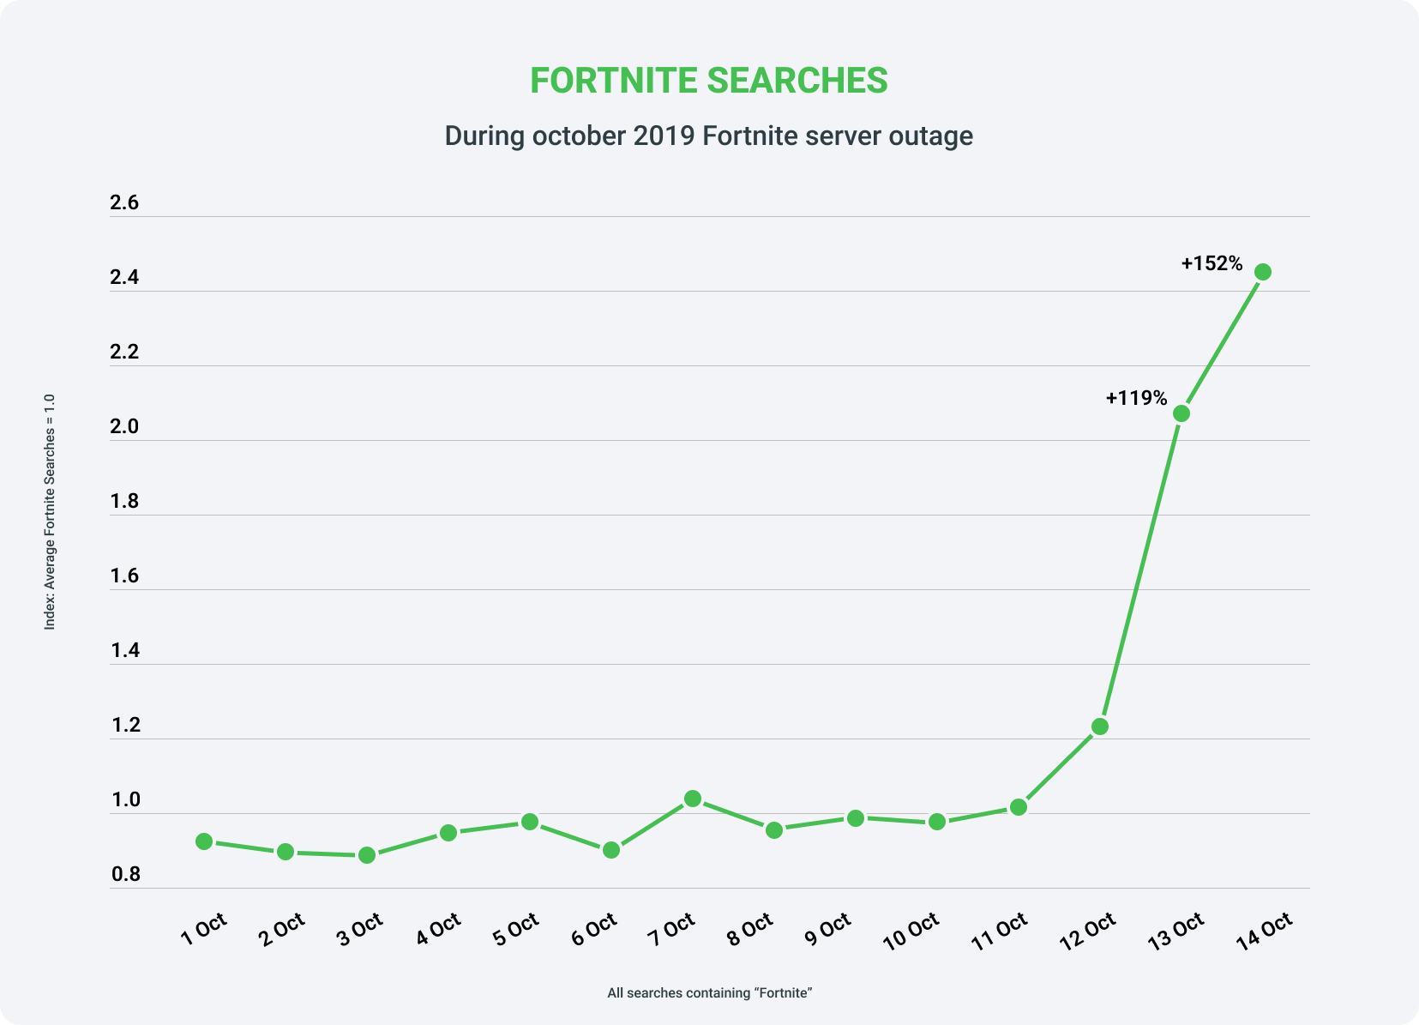Image resolution: width=1419 pixels, height=1025 pixels.
Task: Click the 12 Oct data point
Action: 1099,727
